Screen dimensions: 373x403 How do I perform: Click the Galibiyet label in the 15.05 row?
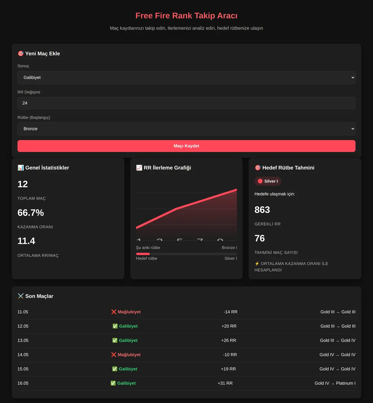(128, 369)
